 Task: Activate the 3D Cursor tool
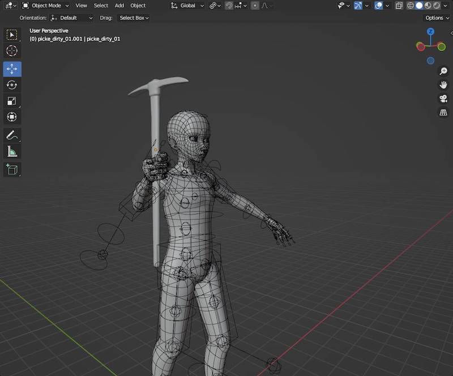(x=12, y=51)
